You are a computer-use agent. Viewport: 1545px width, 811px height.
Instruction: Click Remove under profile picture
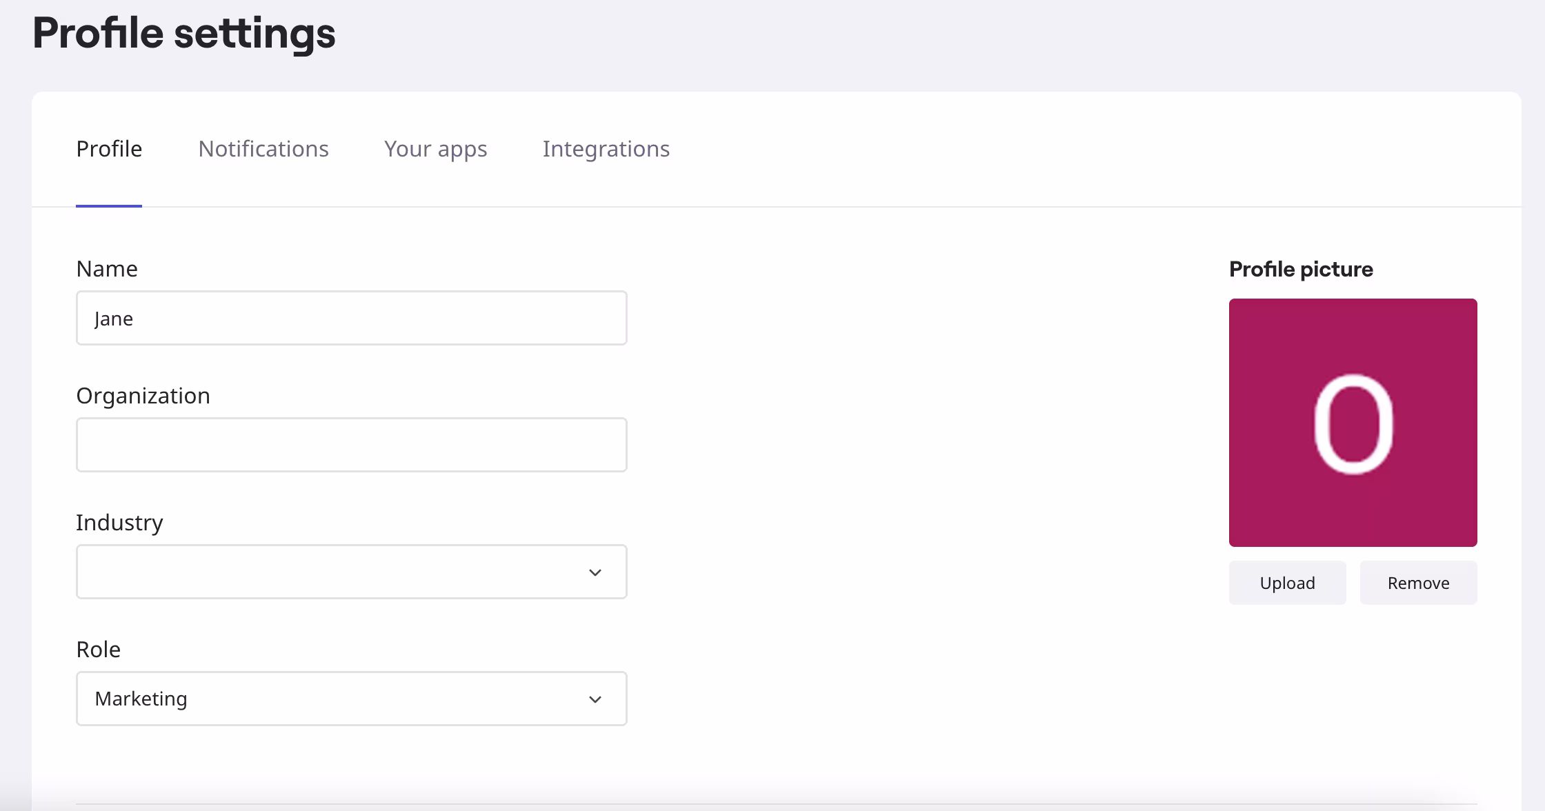[x=1418, y=583]
